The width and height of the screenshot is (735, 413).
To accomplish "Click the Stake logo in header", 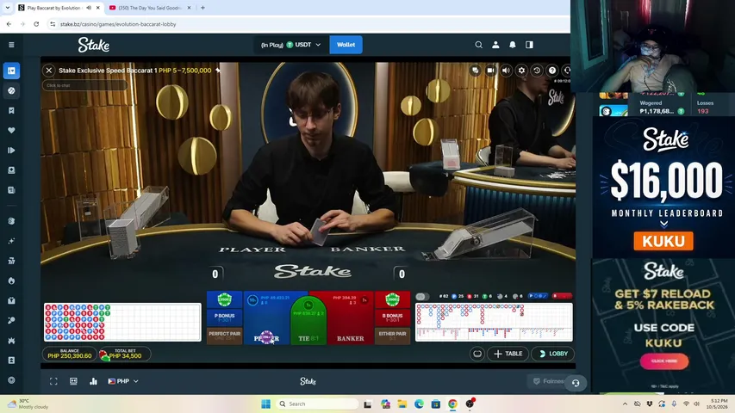I will (94, 45).
